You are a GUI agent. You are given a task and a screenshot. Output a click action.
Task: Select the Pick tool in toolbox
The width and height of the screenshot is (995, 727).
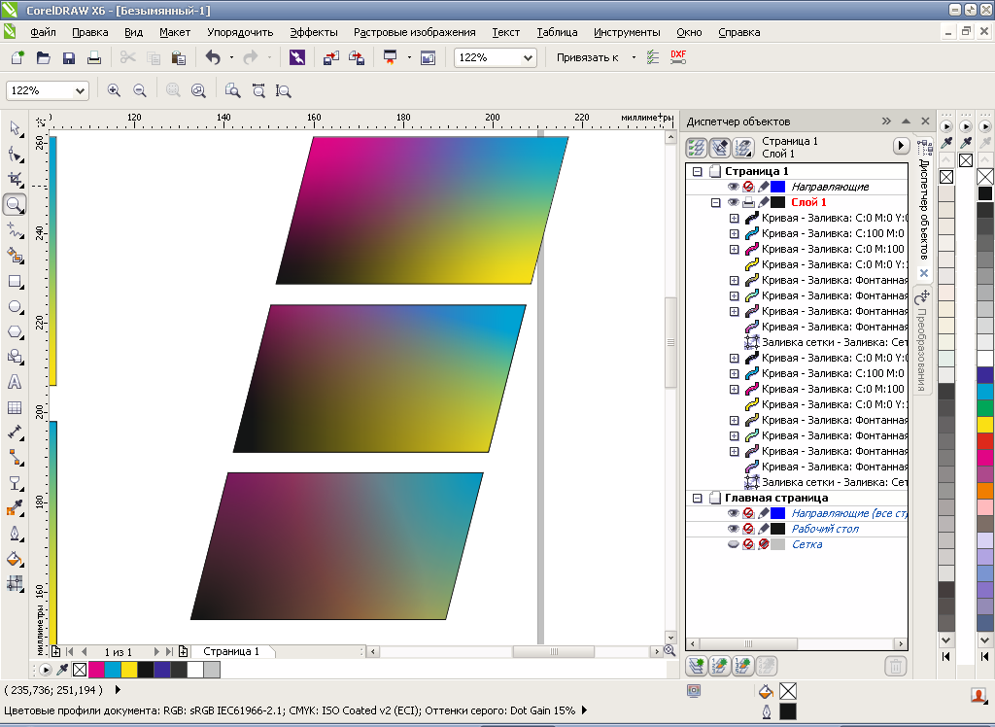(15, 129)
